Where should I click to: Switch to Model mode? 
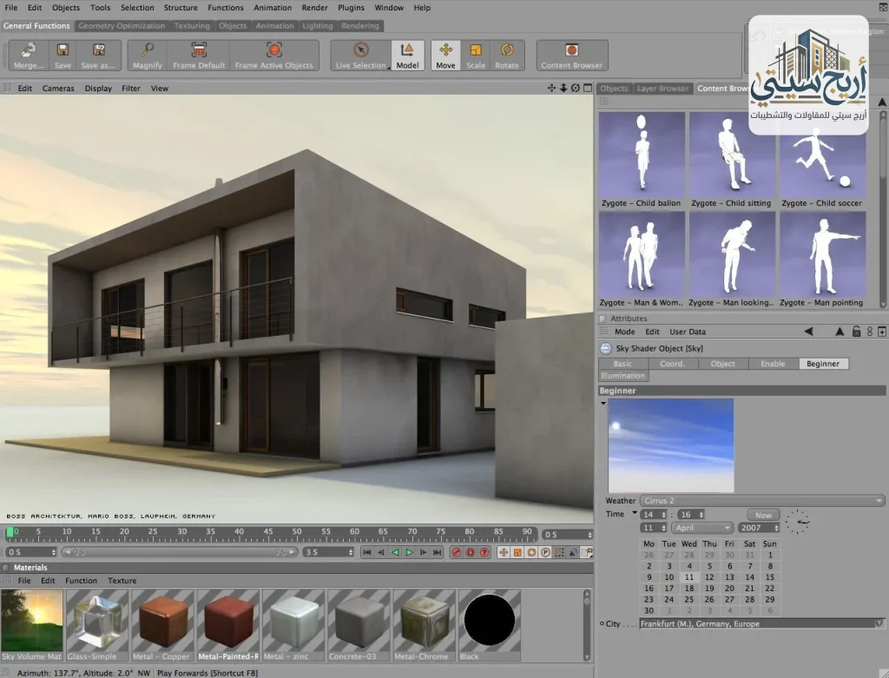coord(407,55)
